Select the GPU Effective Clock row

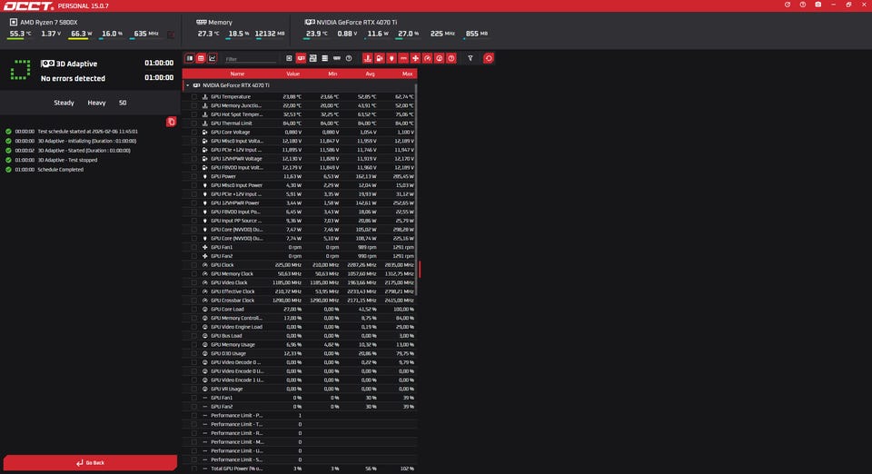300,291
